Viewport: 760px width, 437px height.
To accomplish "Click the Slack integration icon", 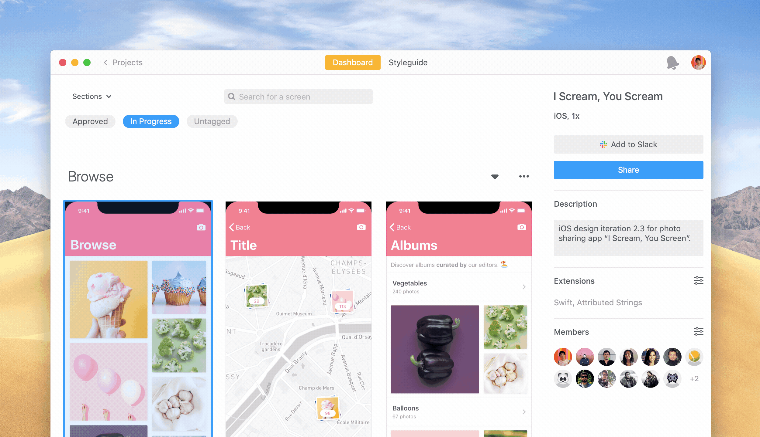I will (x=603, y=145).
